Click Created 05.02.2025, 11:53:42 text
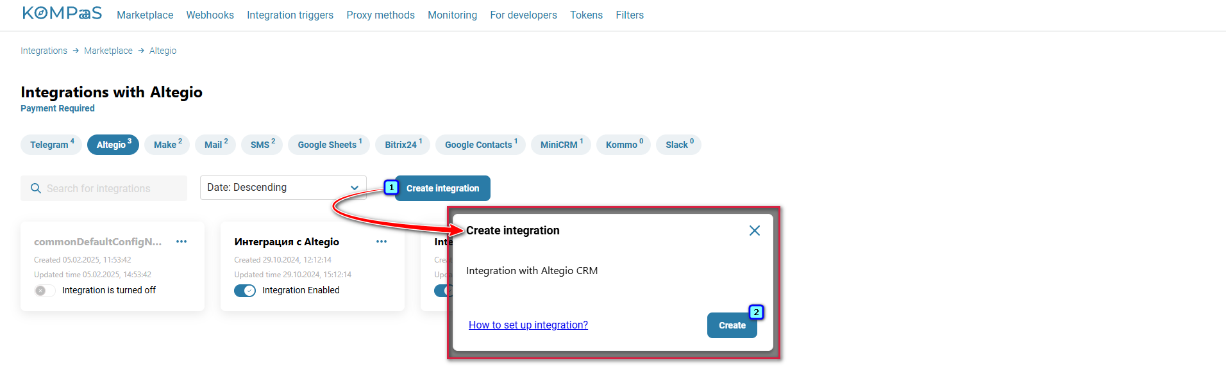Screen dimensions: 1226x381 pos(83,260)
